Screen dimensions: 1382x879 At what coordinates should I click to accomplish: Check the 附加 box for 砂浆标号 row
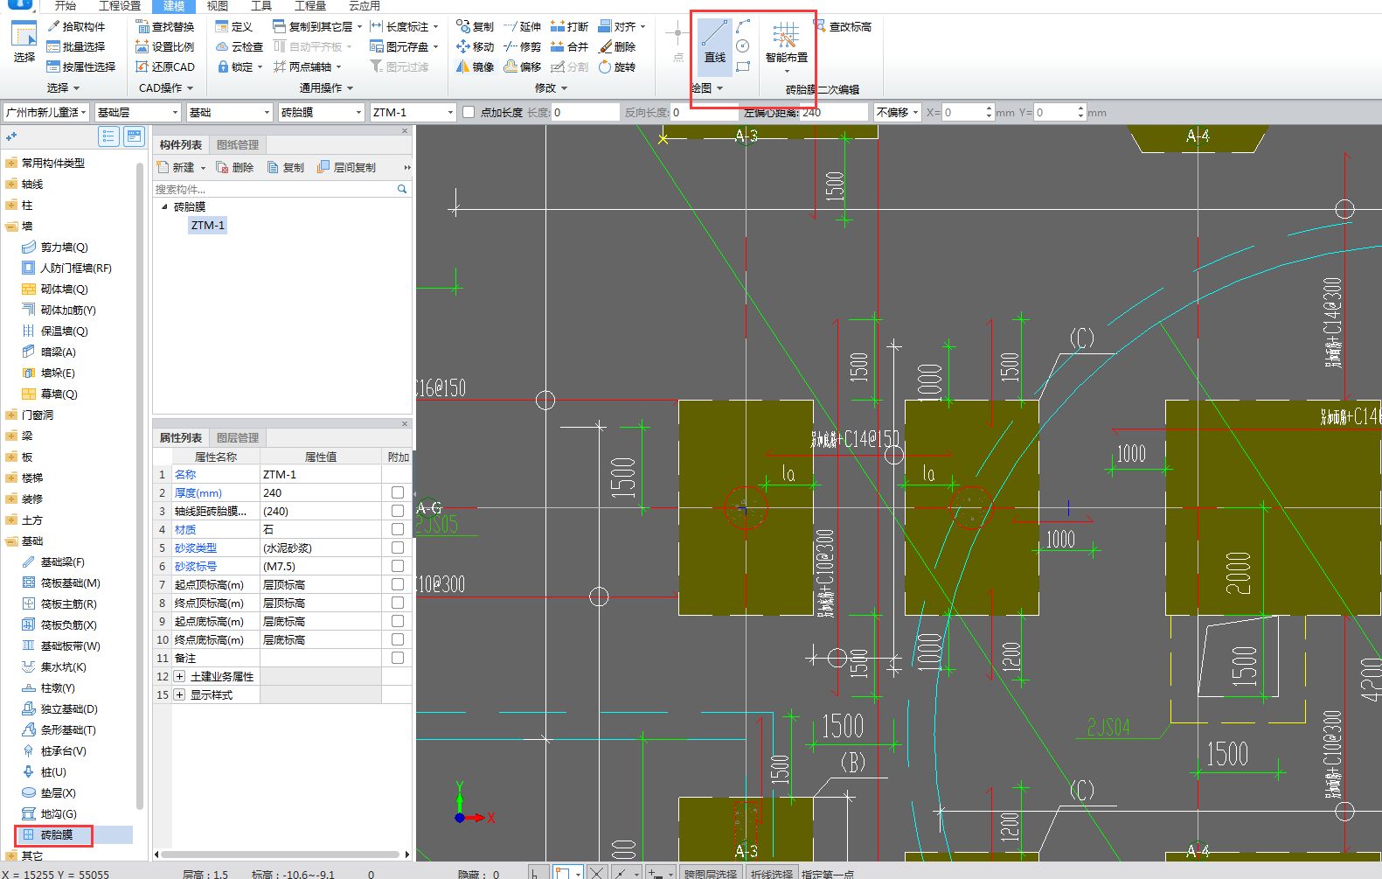398,566
